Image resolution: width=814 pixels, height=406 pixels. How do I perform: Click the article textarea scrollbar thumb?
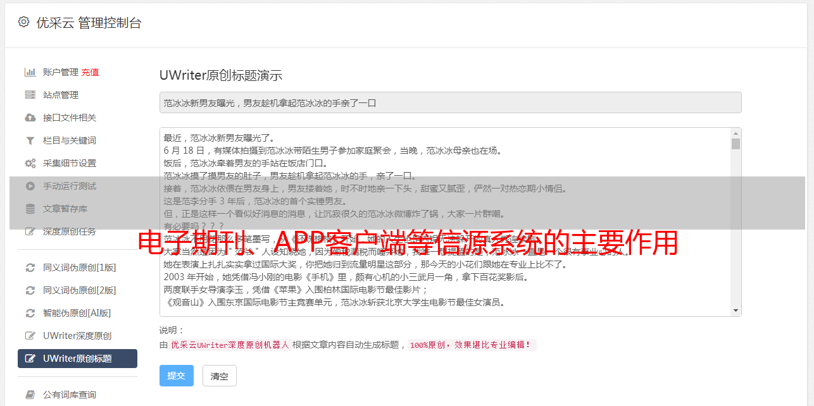pyautogui.click(x=736, y=144)
